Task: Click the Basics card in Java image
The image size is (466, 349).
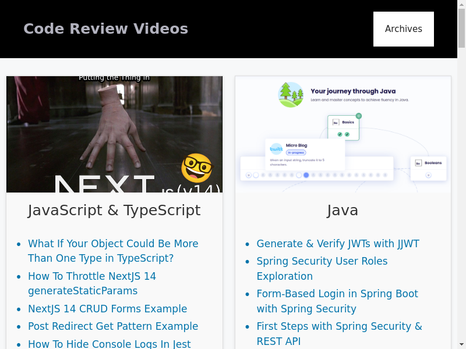Action: coord(343,127)
